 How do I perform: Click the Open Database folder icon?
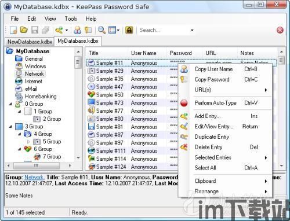[24, 30]
